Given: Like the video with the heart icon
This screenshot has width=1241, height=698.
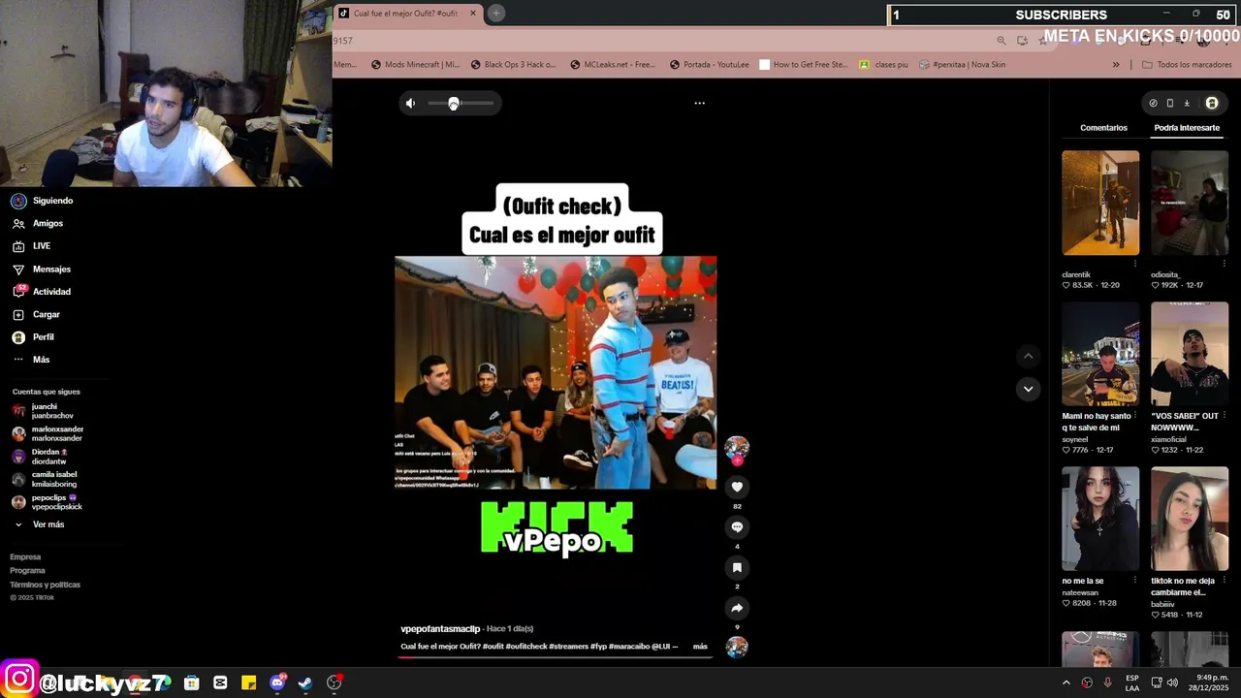Looking at the screenshot, I should [x=737, y=487].
